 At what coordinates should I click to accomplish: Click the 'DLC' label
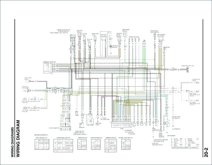pyautogui.click(x=156, y=125)
